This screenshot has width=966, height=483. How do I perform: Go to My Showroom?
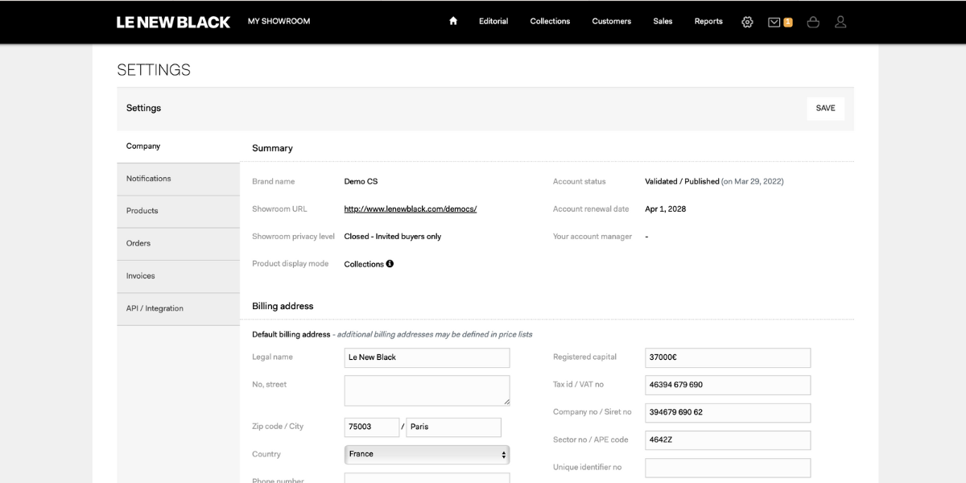(279, 22)
